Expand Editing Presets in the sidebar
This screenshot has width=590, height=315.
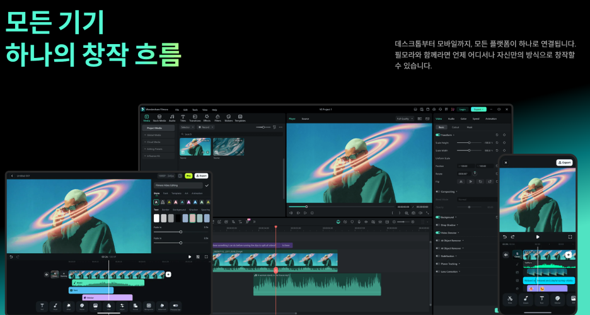(158, 149)
